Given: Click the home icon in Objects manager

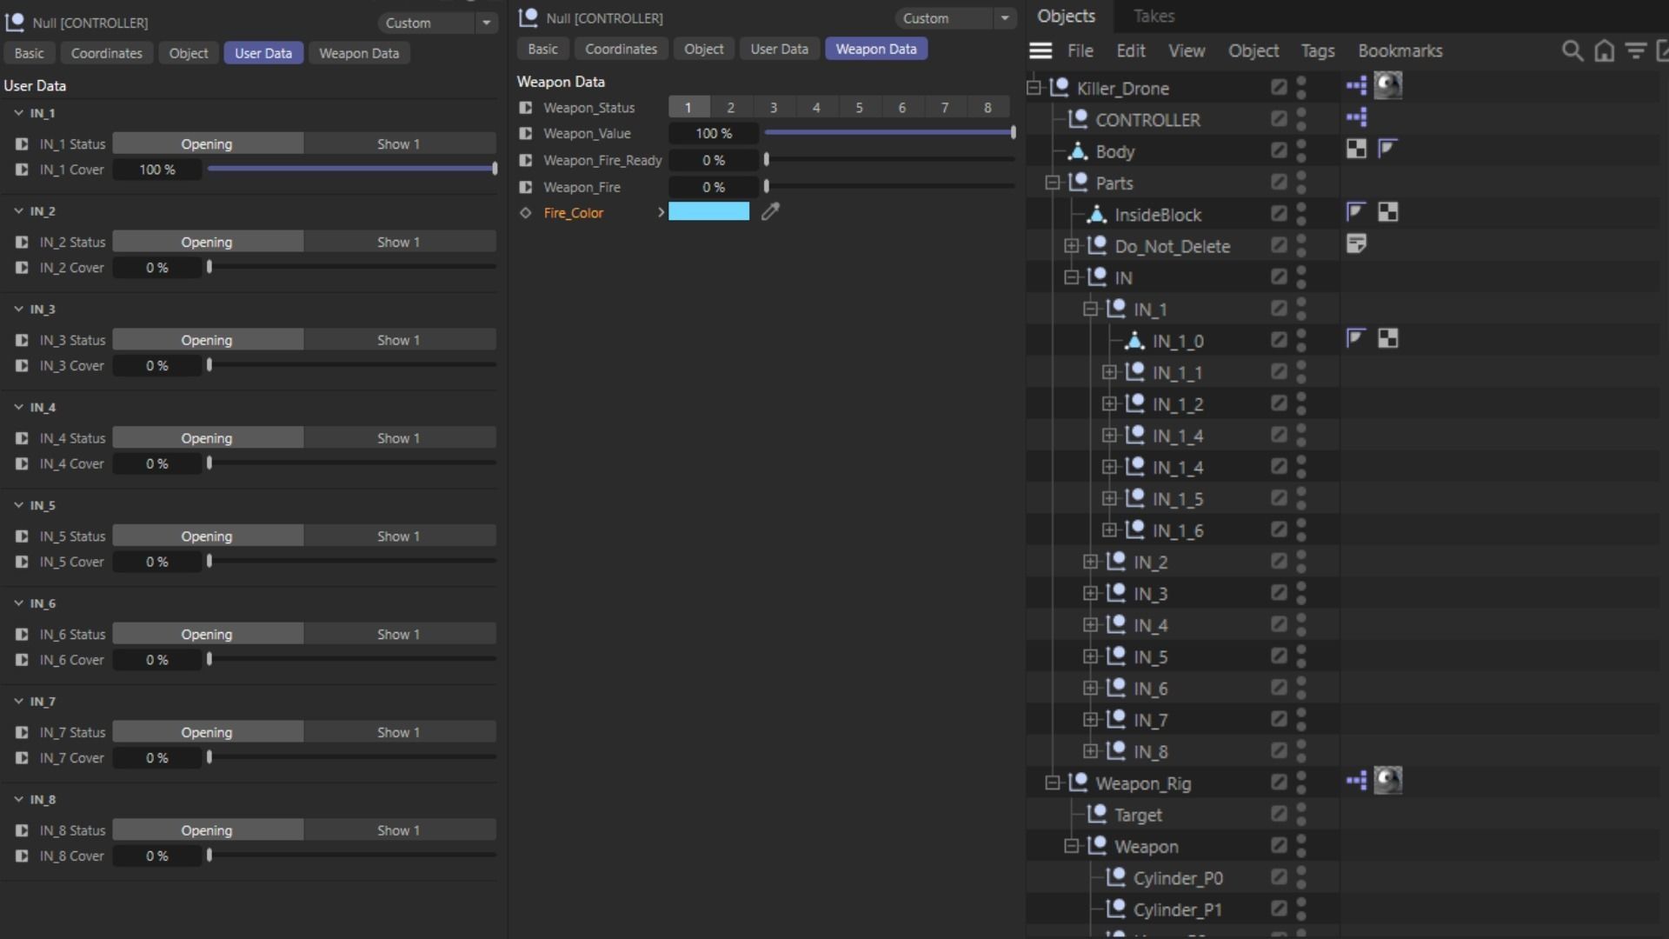Looking at the screenshot, I should 1604,51.
